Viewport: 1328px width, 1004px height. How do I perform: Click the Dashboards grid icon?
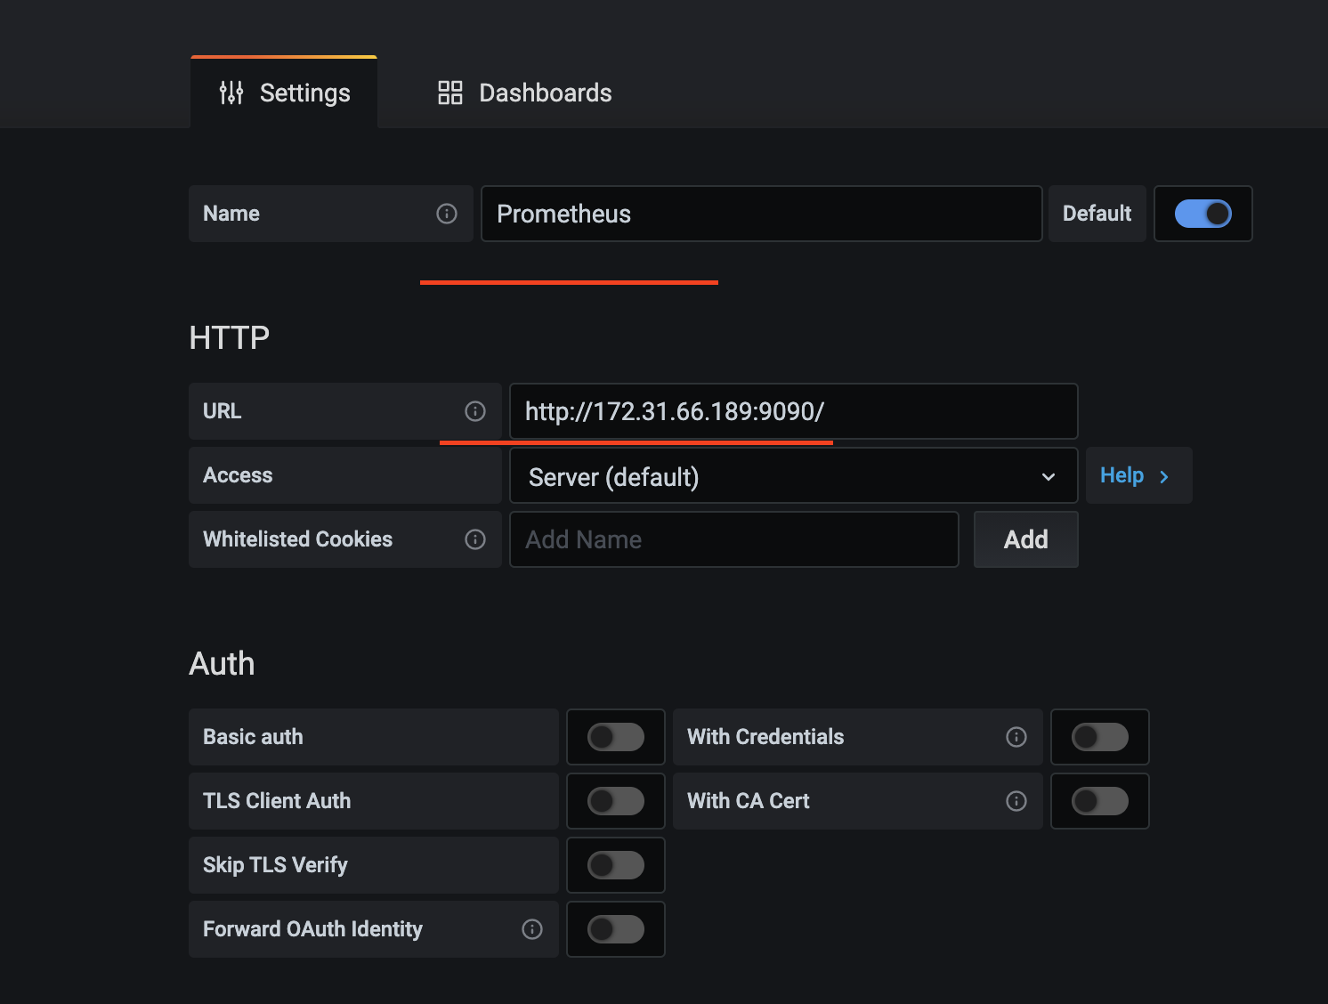coord(450,93)
